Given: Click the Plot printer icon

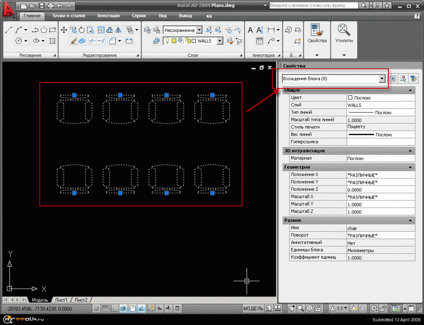Looking at the screenshot, I should (x=50, y=6).
